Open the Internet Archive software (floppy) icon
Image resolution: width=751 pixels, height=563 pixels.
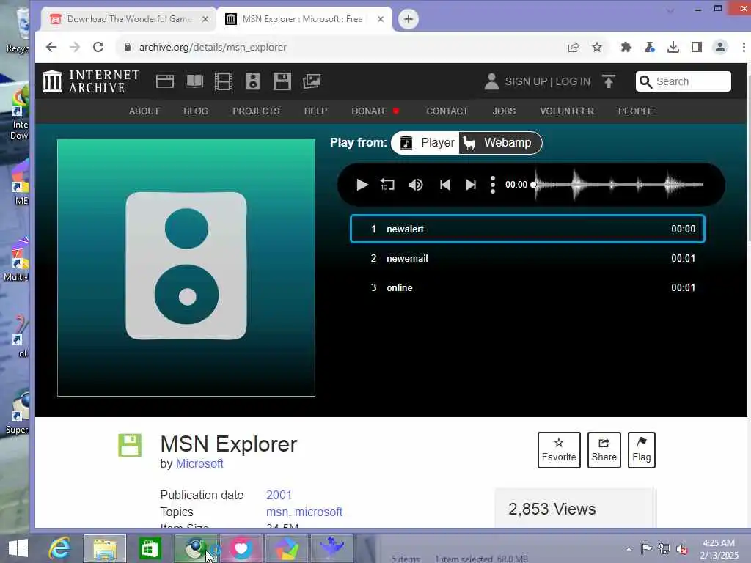(x=282, y=81)
